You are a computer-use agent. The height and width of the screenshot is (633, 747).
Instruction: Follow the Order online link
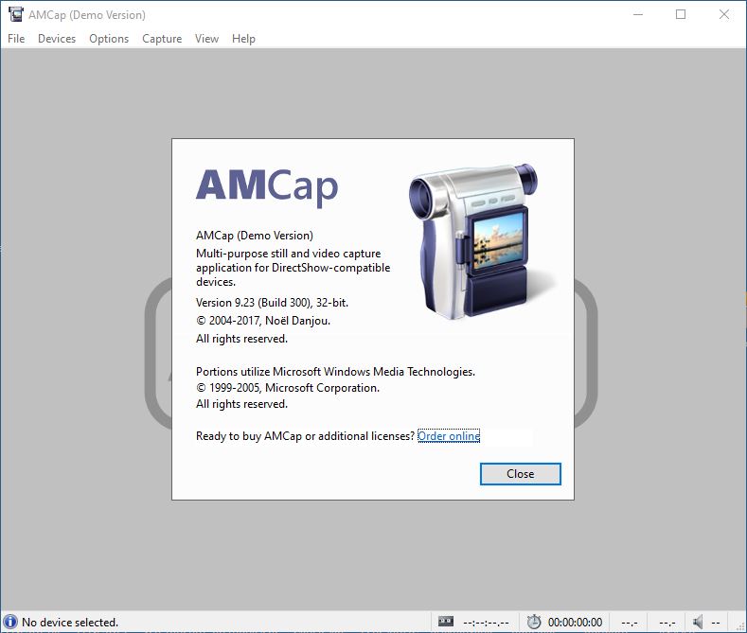(x=449, y=436)
